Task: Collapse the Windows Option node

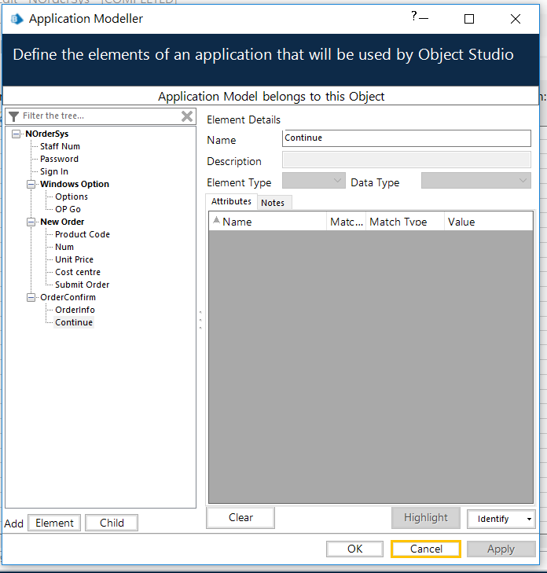Action: tap(31, 184)
